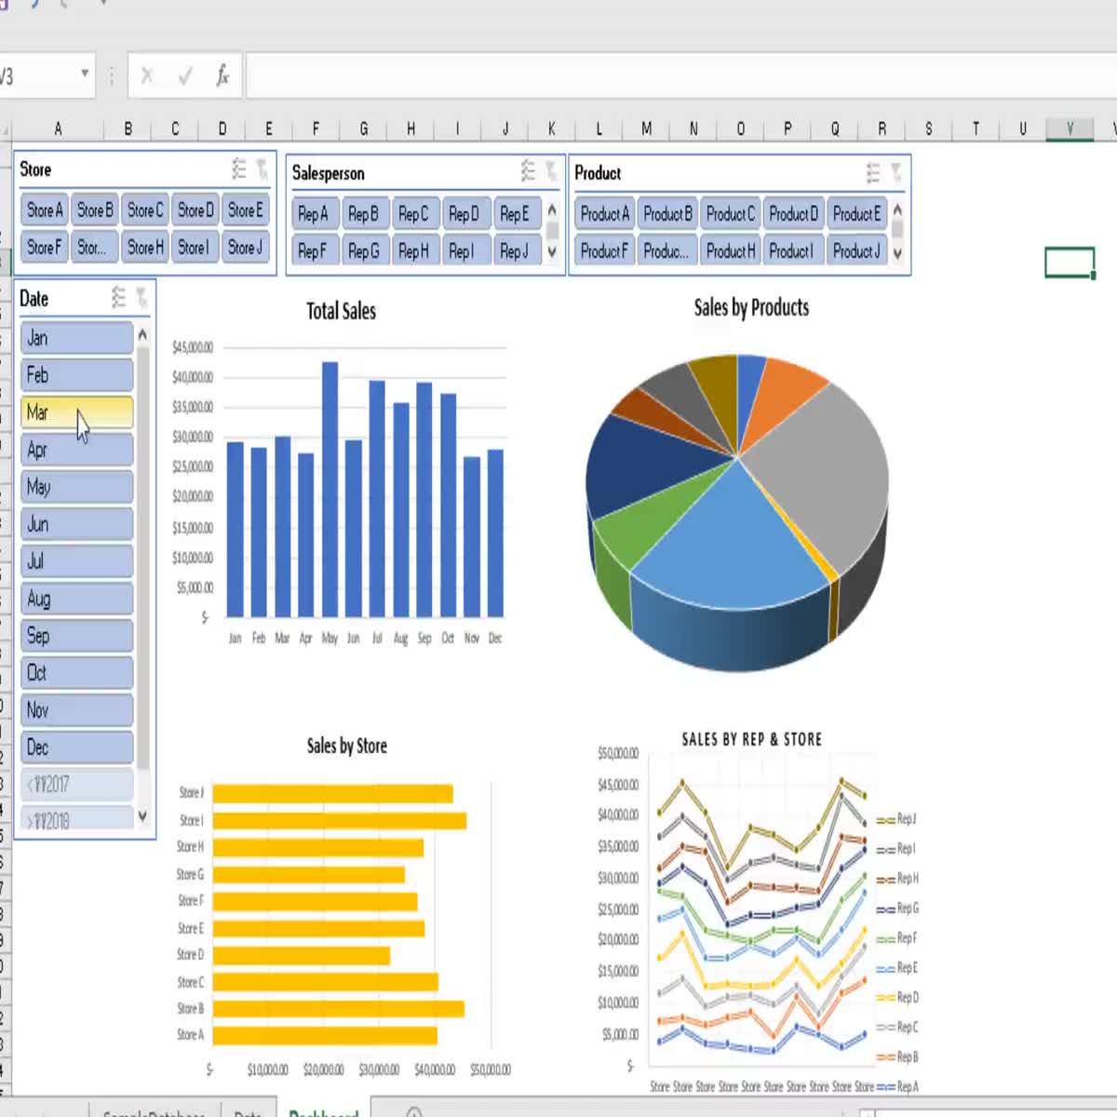Click the down arrow in the Salesperson slicer
The image size is (1117, 1117).
[x=552, y=252]
